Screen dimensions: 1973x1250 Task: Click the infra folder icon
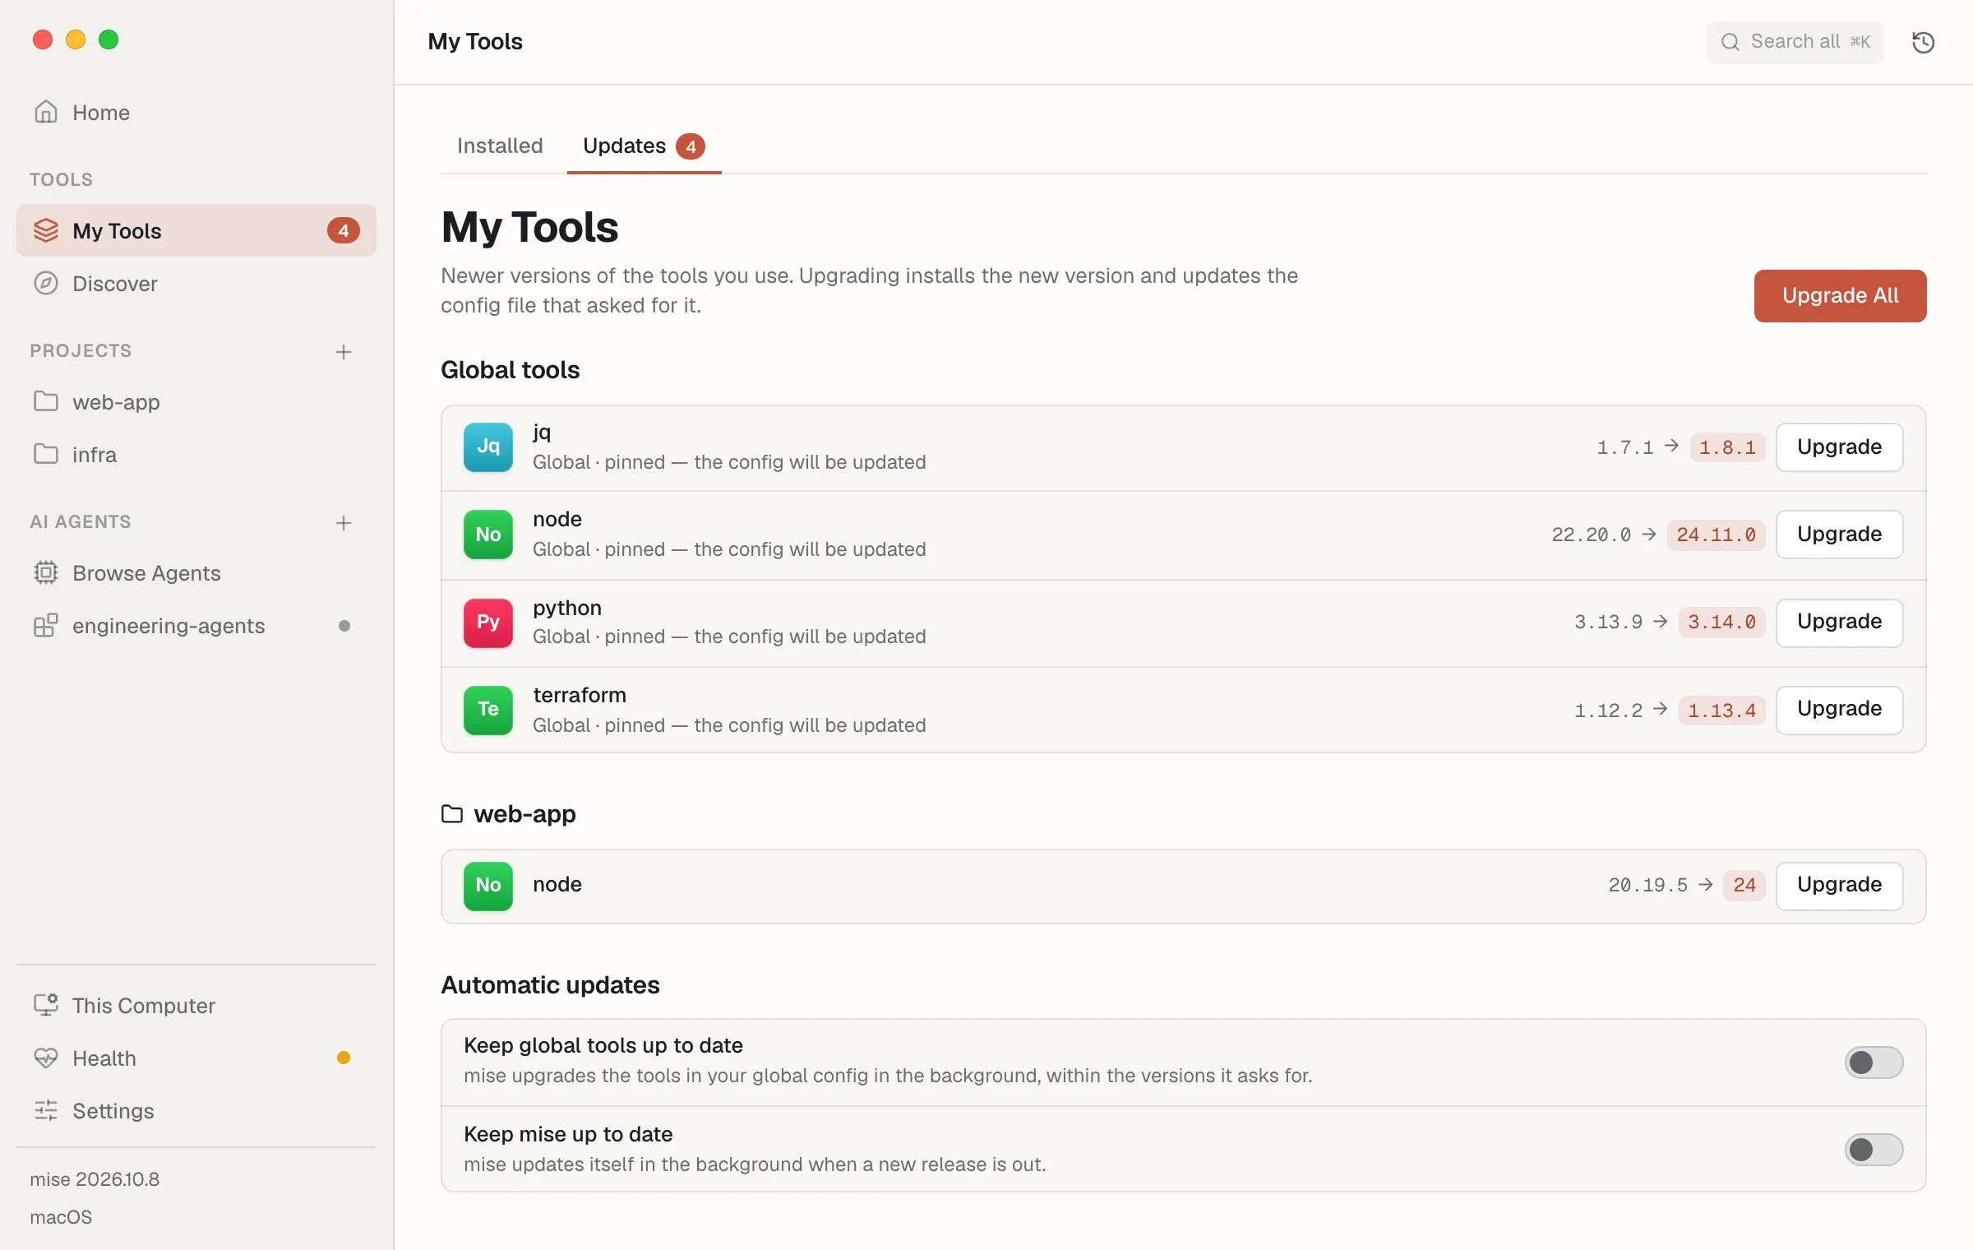click(x=46, y=454)
